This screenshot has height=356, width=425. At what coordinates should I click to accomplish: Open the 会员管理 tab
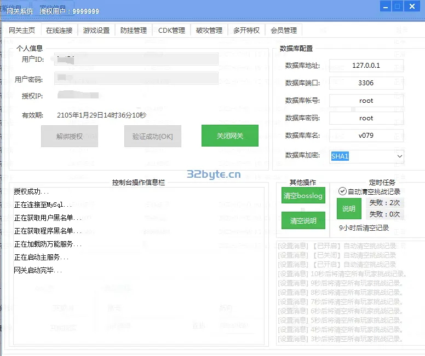pyautogui.click(x=284, y=30)
